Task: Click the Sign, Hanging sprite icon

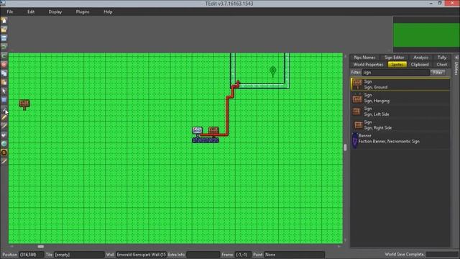Action: coord(357,98)
